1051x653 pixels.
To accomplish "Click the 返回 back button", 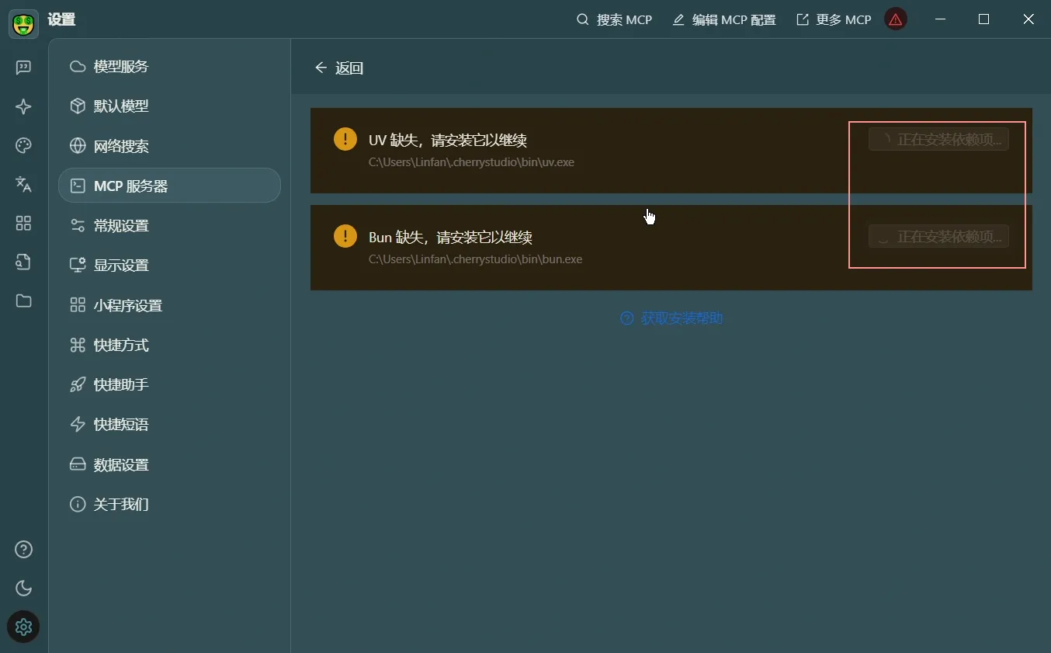I will click(x=339, y=68).
